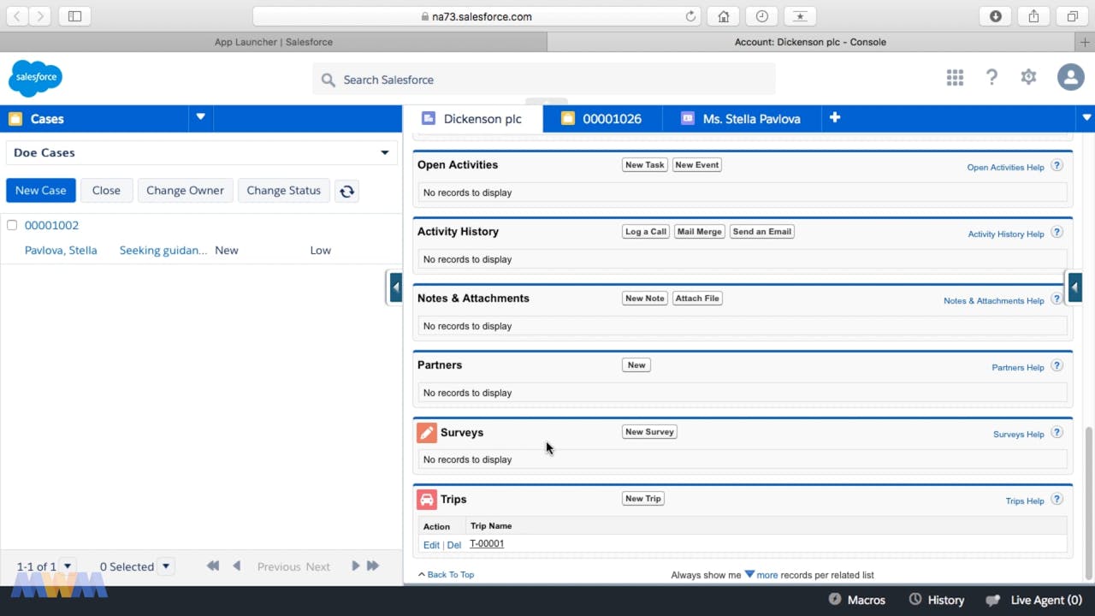Open the Macros footer utility

pos(857,600)
